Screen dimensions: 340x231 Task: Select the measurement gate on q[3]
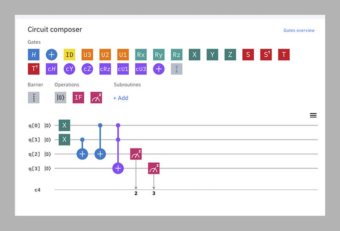tap(154, 168)
